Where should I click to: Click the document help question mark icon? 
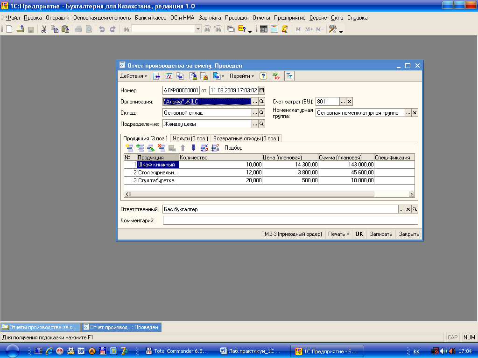pos(263,76)
